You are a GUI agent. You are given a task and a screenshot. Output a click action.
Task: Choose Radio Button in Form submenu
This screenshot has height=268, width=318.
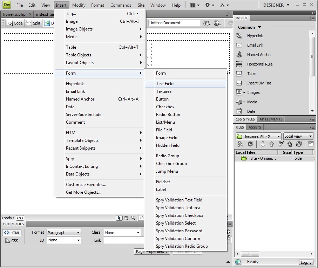(x=185, y=115)
